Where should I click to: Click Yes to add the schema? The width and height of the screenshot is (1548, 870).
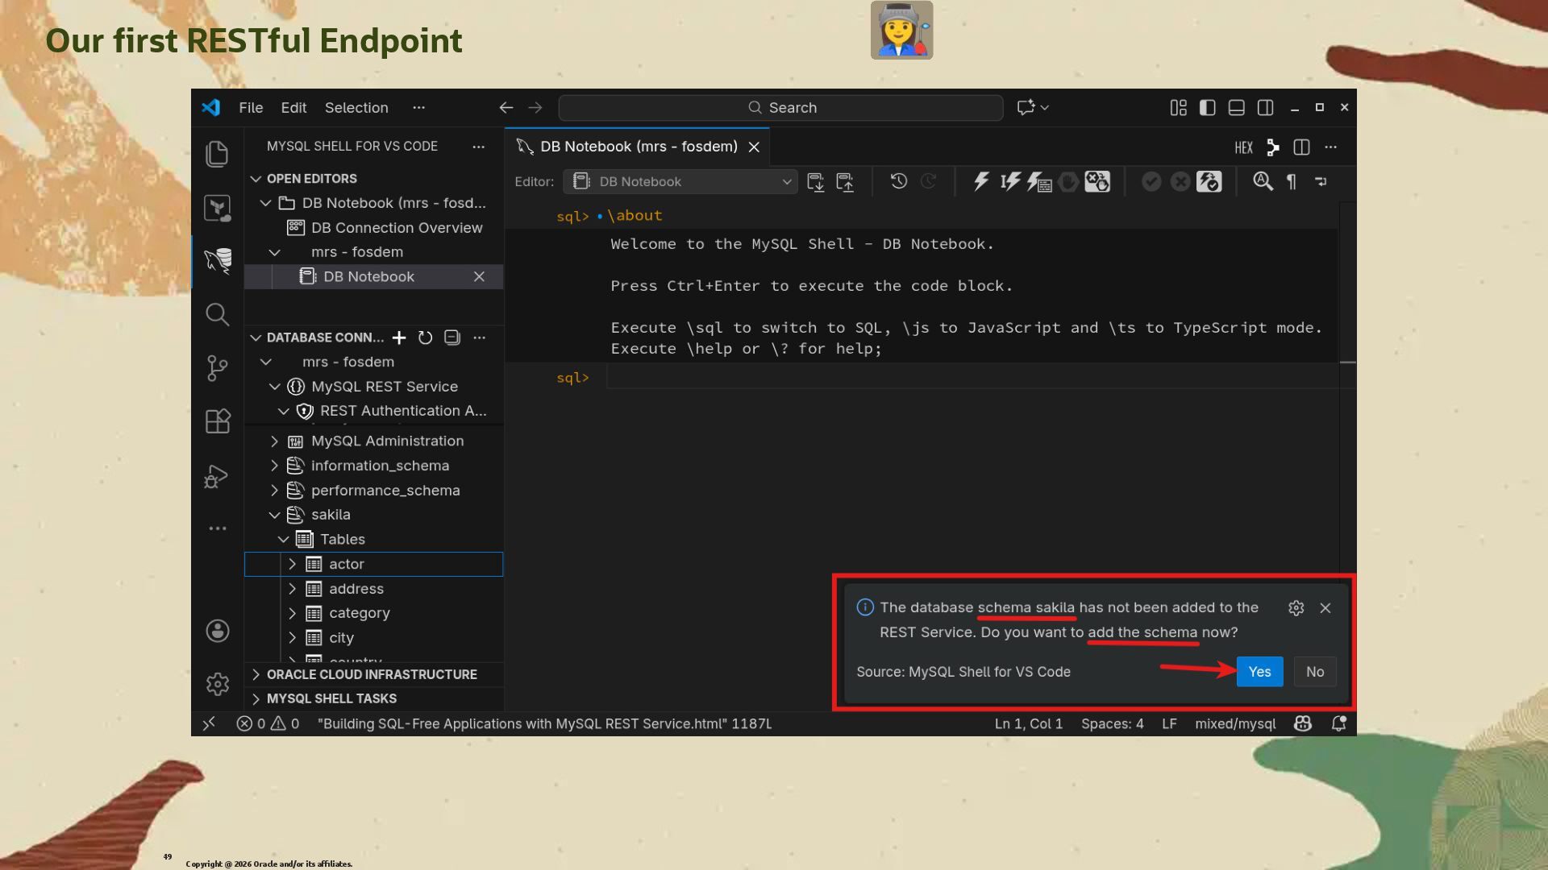pos(1259,672)
